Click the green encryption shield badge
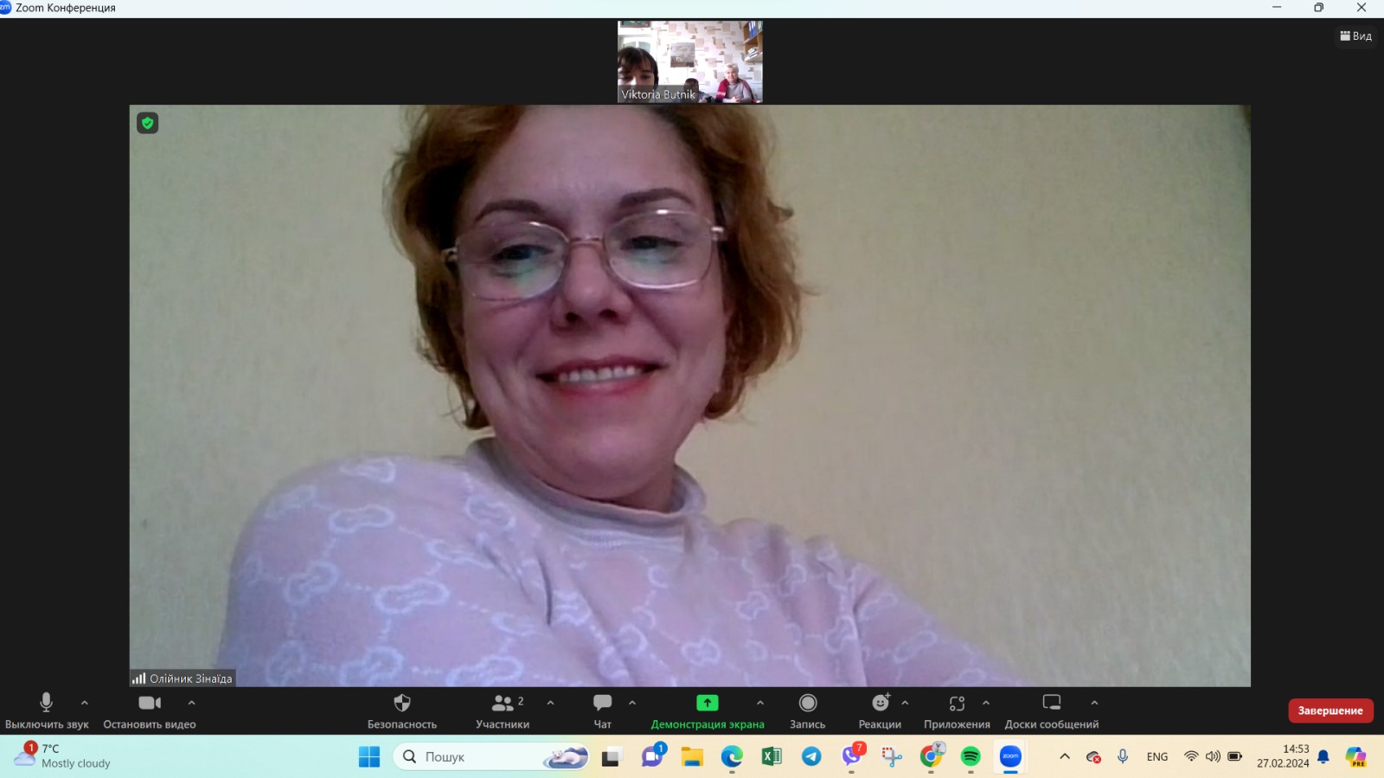 pyautogui.click(x=148, y=123)
